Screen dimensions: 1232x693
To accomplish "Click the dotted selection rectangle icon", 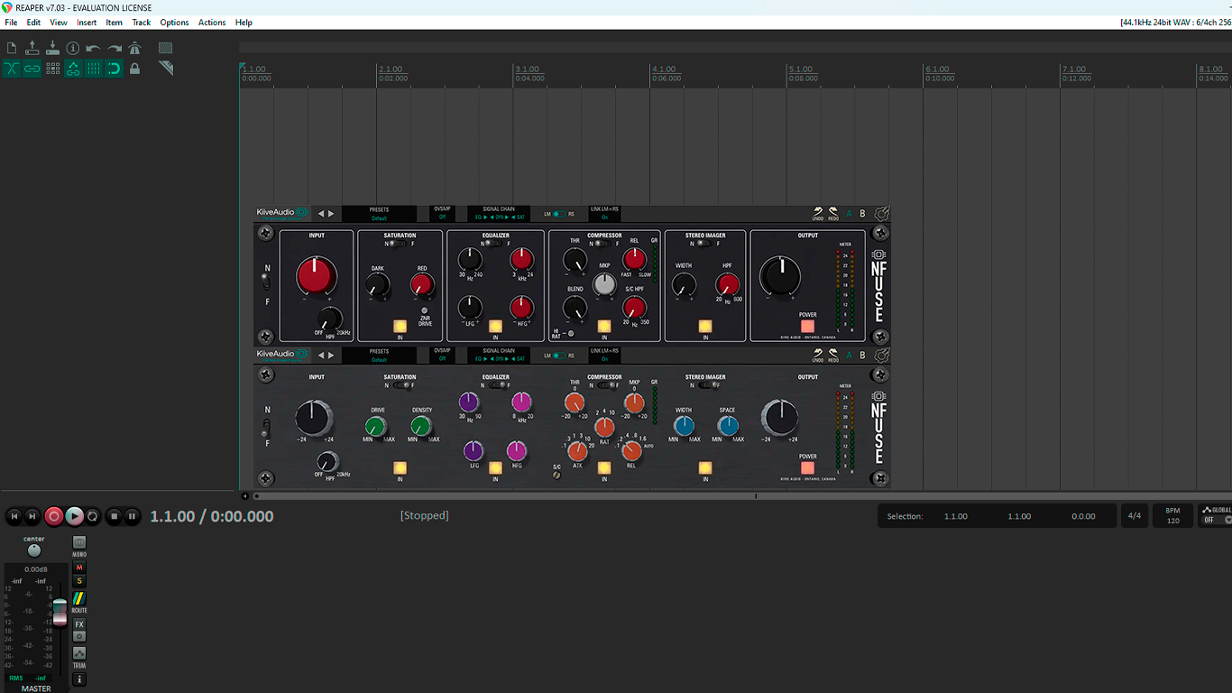I will pyautogui.click(x=166, y=48).
